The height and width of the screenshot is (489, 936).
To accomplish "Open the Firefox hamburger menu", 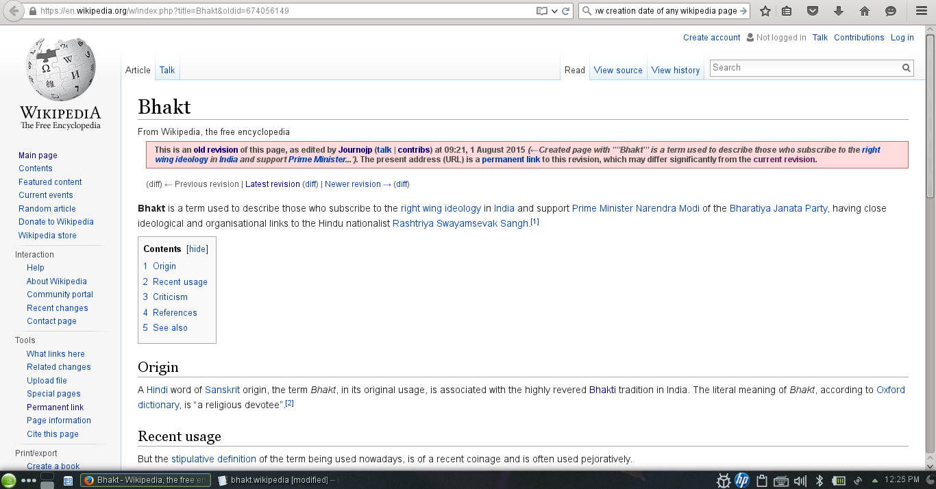I will coord(922,11).
